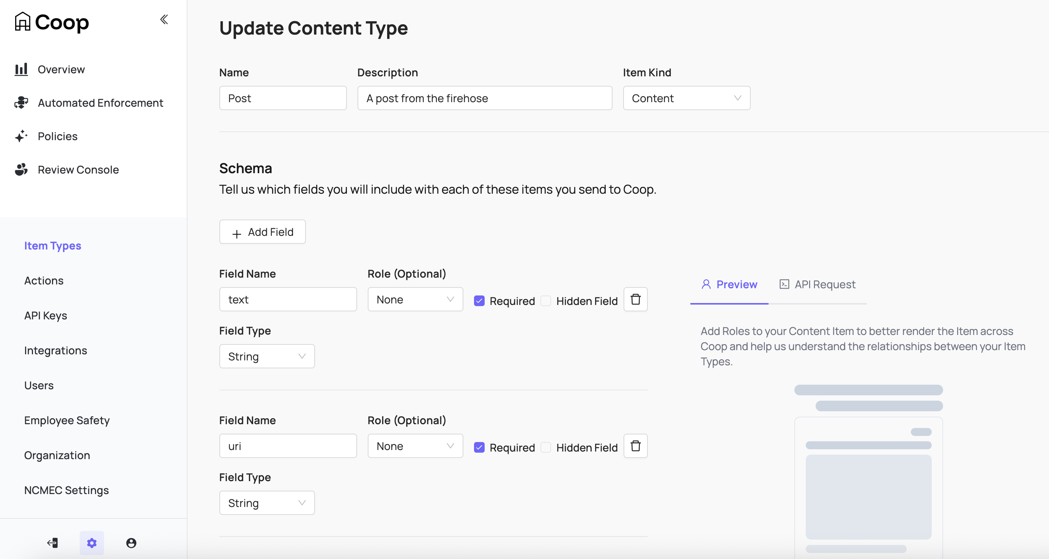Collapse the sidebar with the double-chevron

click(164, 19)
